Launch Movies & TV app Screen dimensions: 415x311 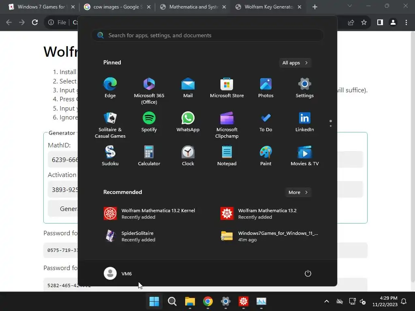click(x=305, y=156)
